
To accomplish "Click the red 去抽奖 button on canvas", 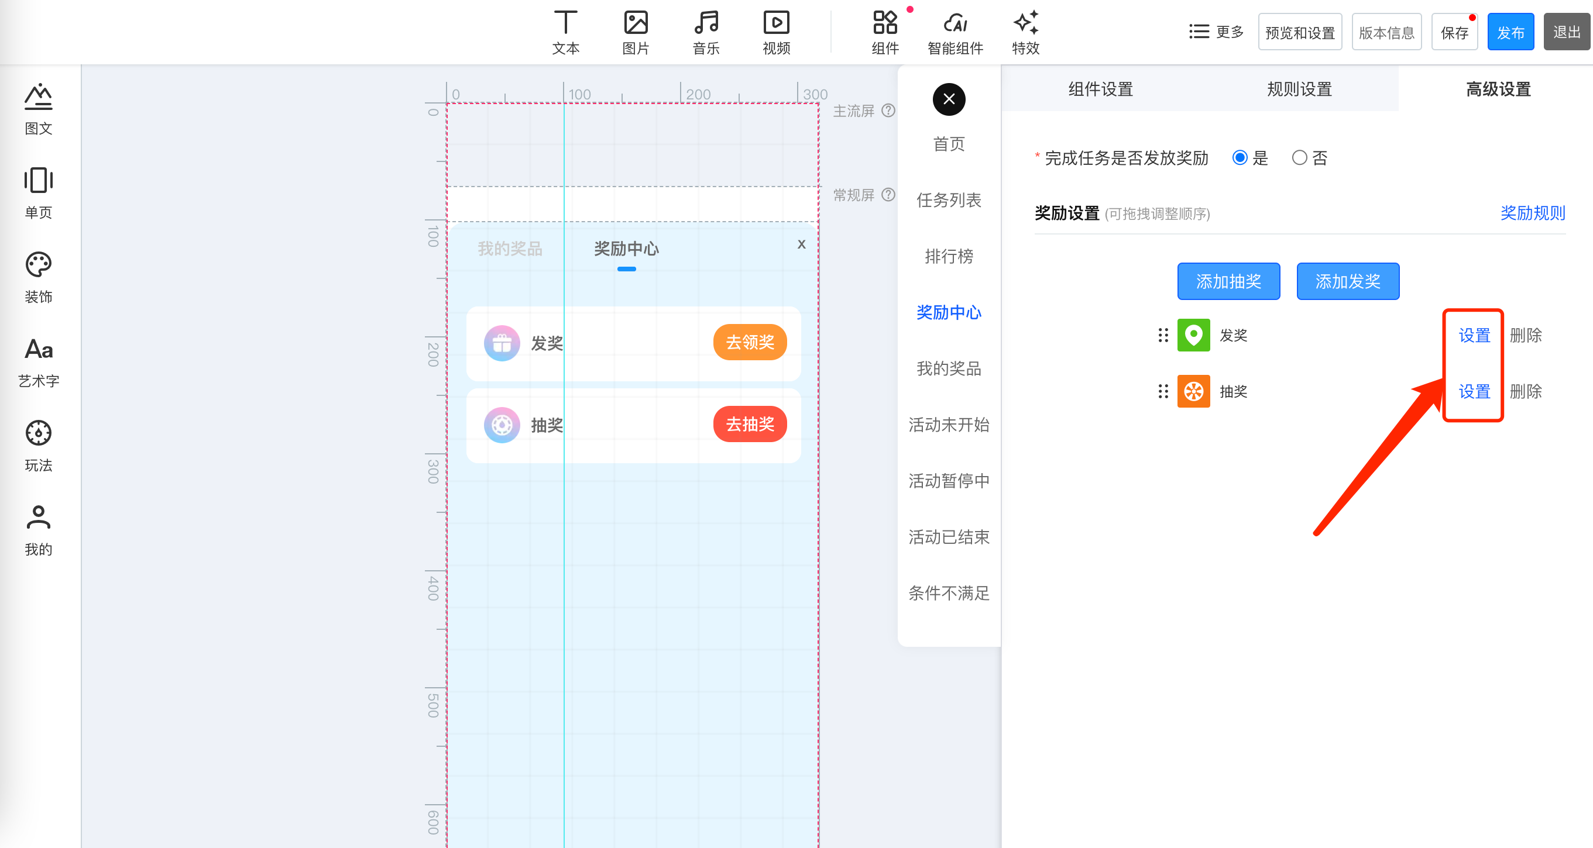I will tap(750, 424).
